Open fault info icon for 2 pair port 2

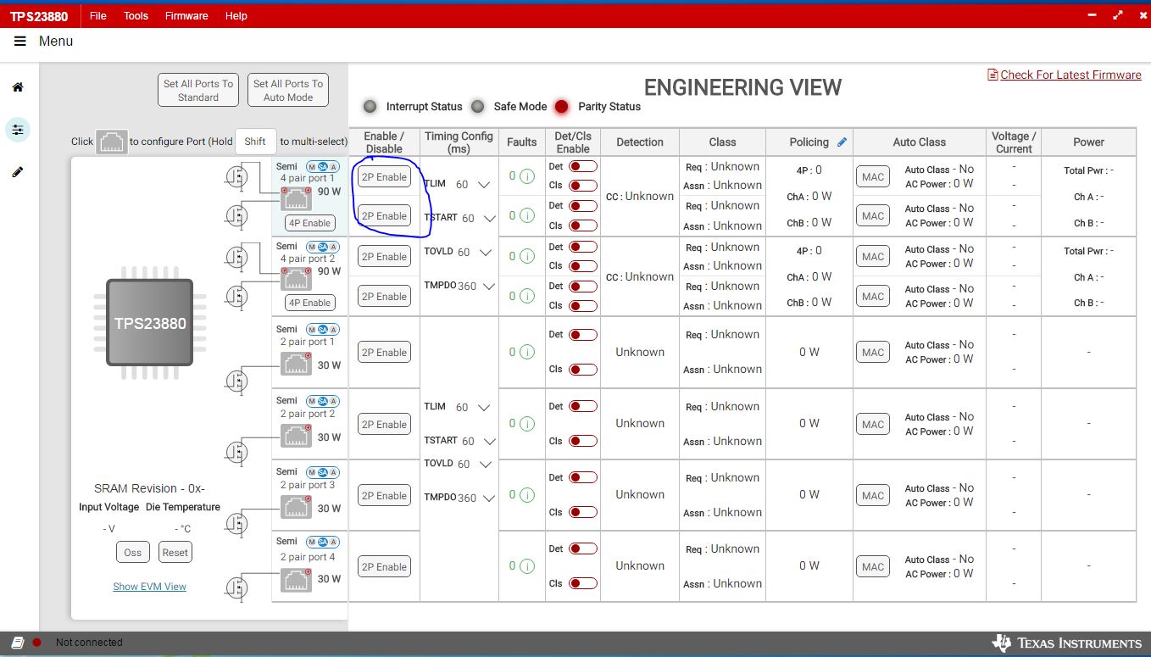(x=526, y=423)
